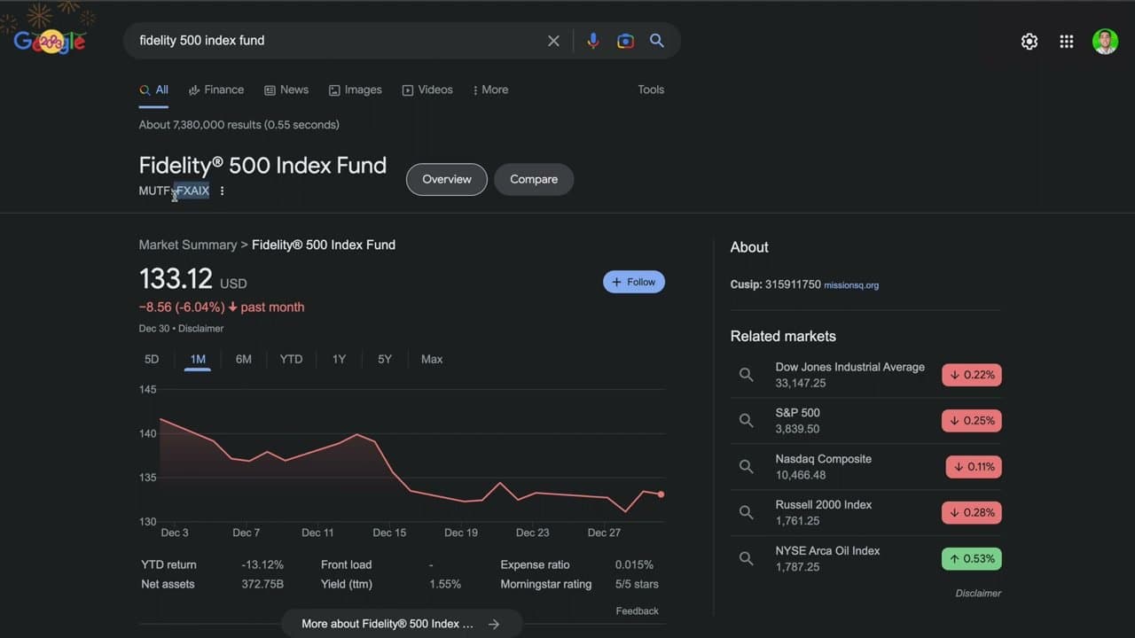Activate voice search microphone icon

[x=592, y=40]
